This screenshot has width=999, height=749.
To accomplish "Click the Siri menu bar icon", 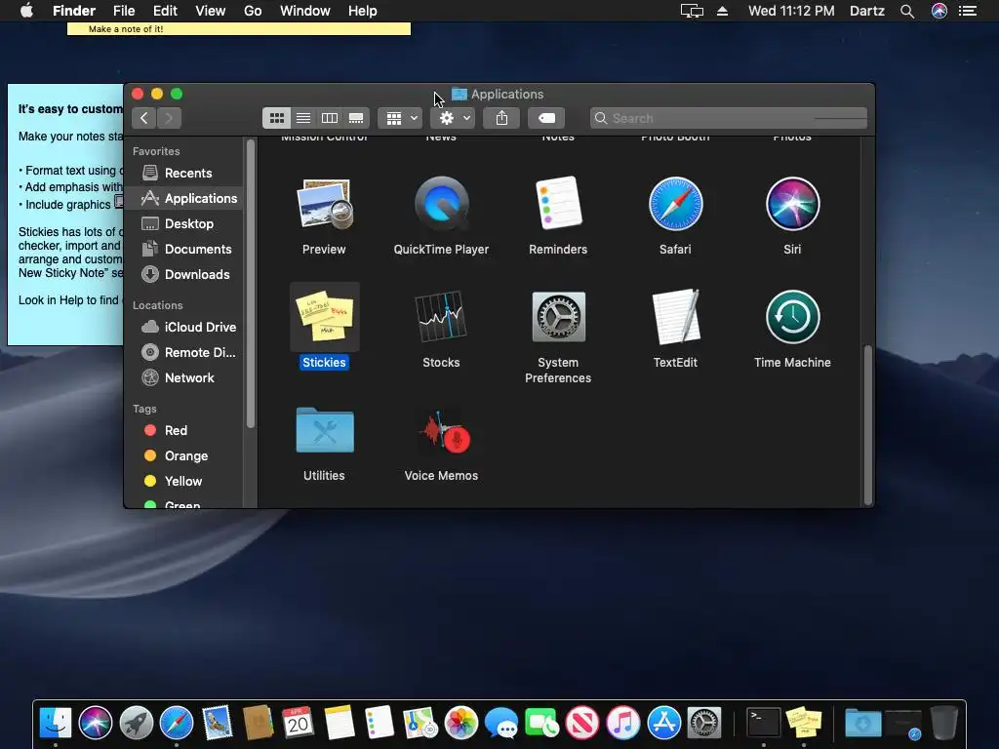I will (x=939, y=11).
